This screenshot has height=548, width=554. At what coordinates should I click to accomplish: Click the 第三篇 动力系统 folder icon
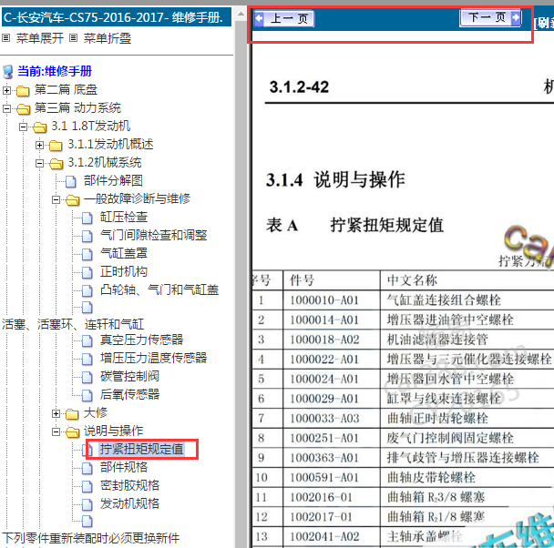(24, 109)
